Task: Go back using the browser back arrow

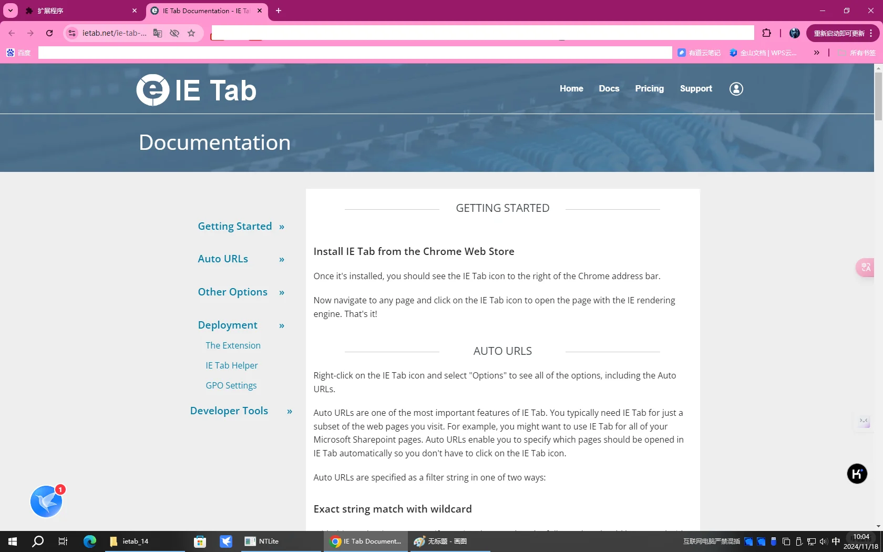Action: (x=12, y=33)
